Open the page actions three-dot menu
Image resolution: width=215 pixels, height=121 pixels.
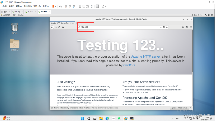tap(161, 27)
